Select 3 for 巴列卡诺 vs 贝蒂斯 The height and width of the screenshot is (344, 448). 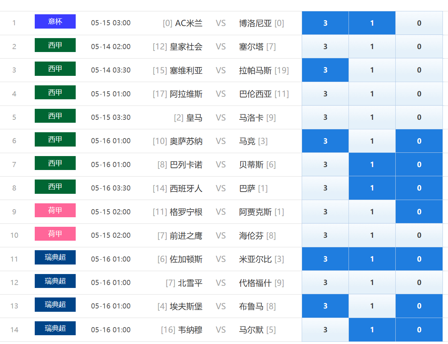tap(325, 164)
